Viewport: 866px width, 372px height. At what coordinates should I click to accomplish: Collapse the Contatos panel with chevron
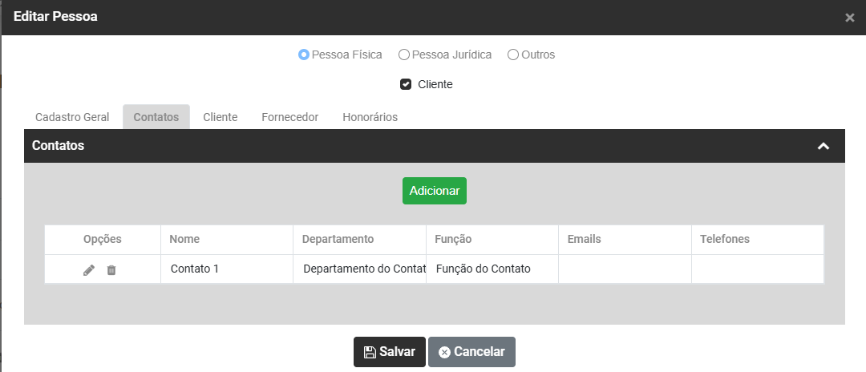[823, 146]
